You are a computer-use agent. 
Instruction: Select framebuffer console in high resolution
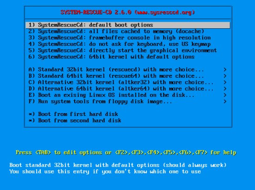(128, 38)
